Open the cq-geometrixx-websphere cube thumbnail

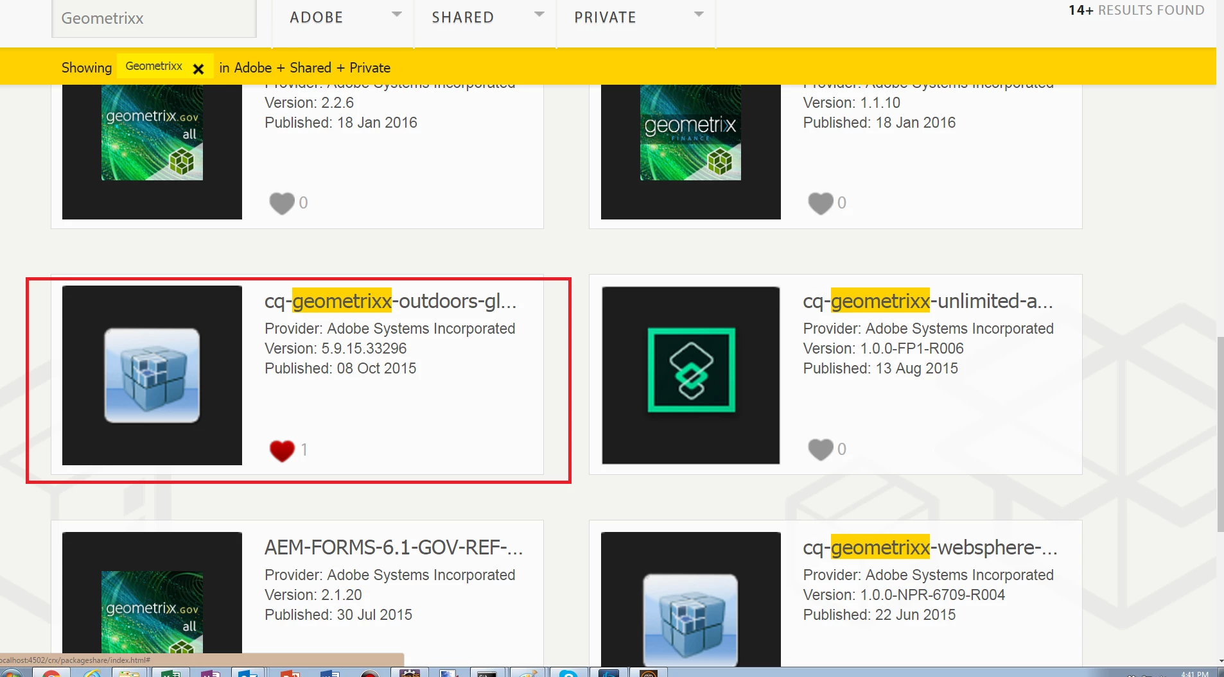(x=690, y=599)
